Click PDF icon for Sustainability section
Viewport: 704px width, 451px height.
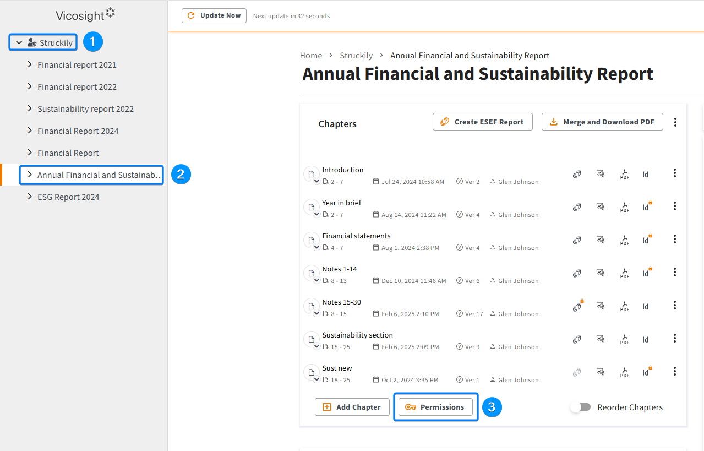point(625,340)
